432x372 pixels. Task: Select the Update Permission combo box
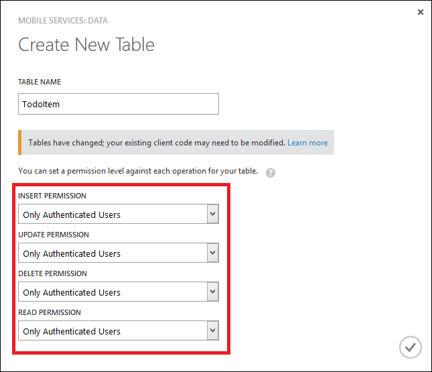(119, 253)
